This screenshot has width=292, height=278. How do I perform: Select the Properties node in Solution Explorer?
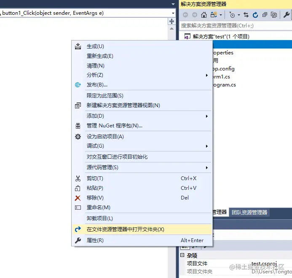coord(223,53)
